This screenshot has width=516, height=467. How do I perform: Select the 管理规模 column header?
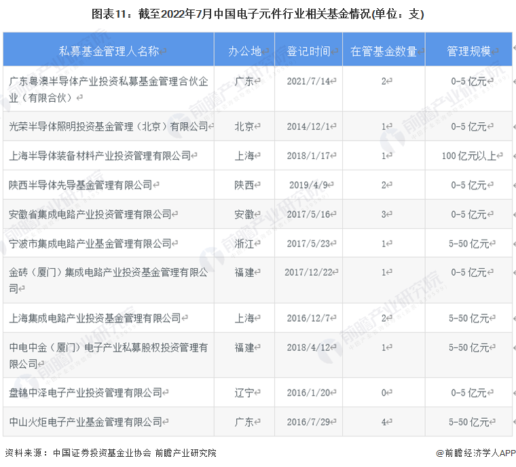point(468,50)
